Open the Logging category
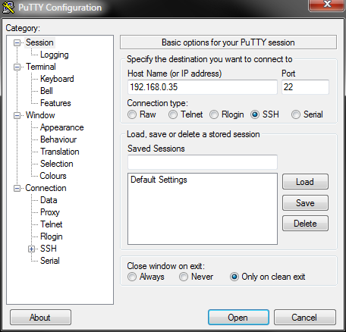346x332 pixels. [x=55, y=55]
